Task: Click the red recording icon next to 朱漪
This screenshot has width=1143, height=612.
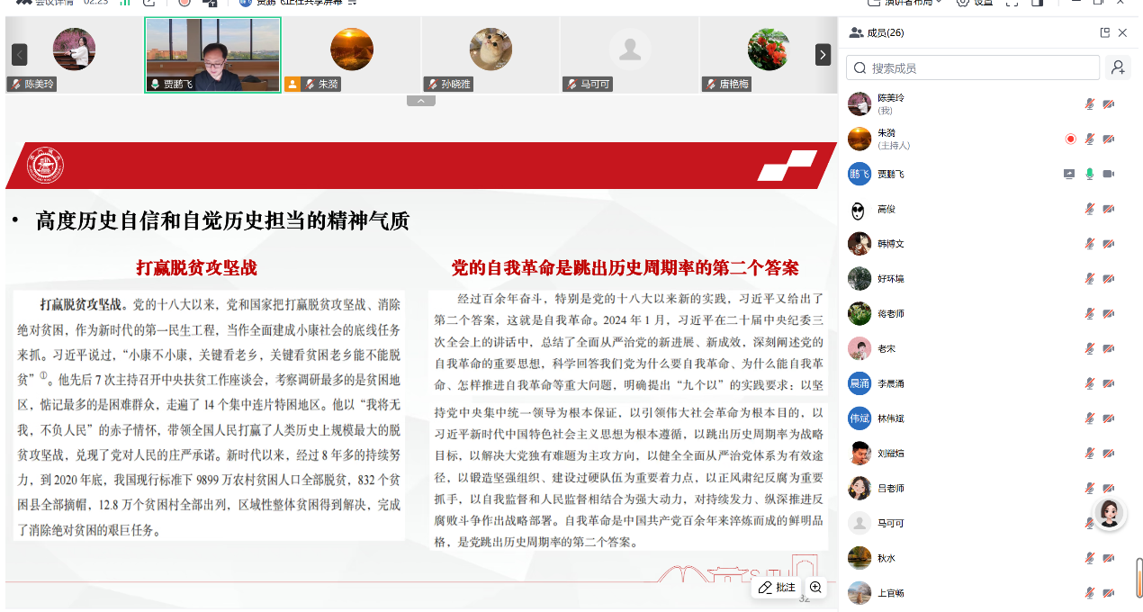Action: 1070,139
